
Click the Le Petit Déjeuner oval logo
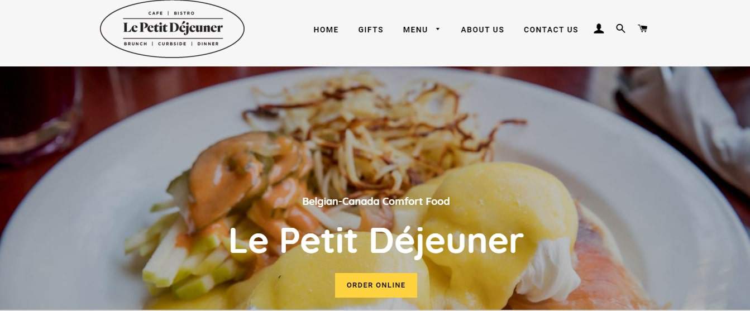[x=172, y=29]
